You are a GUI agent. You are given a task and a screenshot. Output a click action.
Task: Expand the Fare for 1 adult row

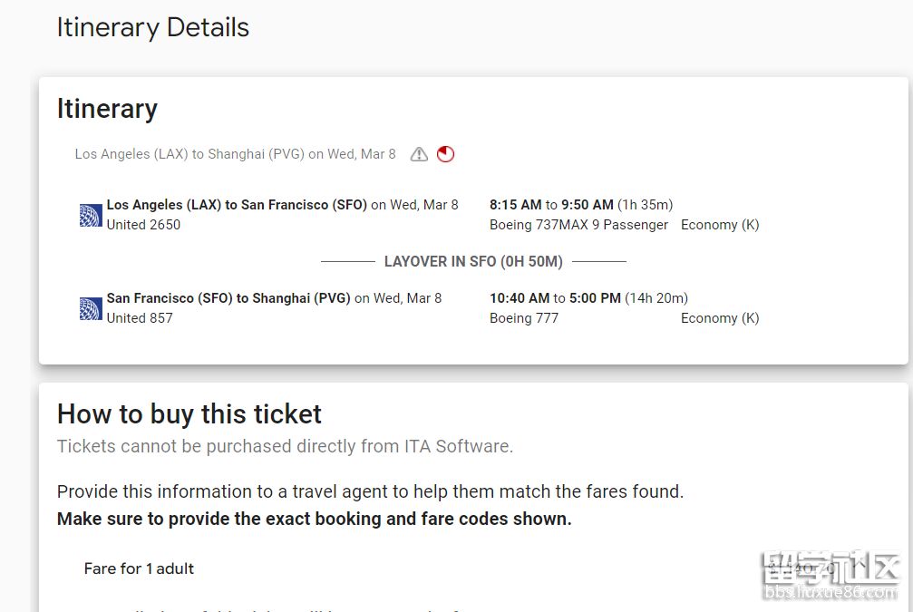point(139,568)
